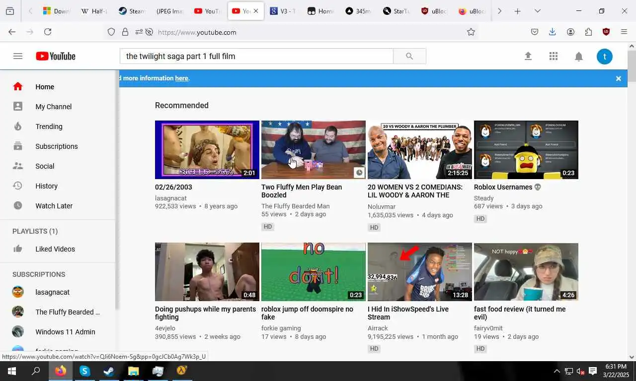Close the current YouTube tab

click(x=256, y=11)
